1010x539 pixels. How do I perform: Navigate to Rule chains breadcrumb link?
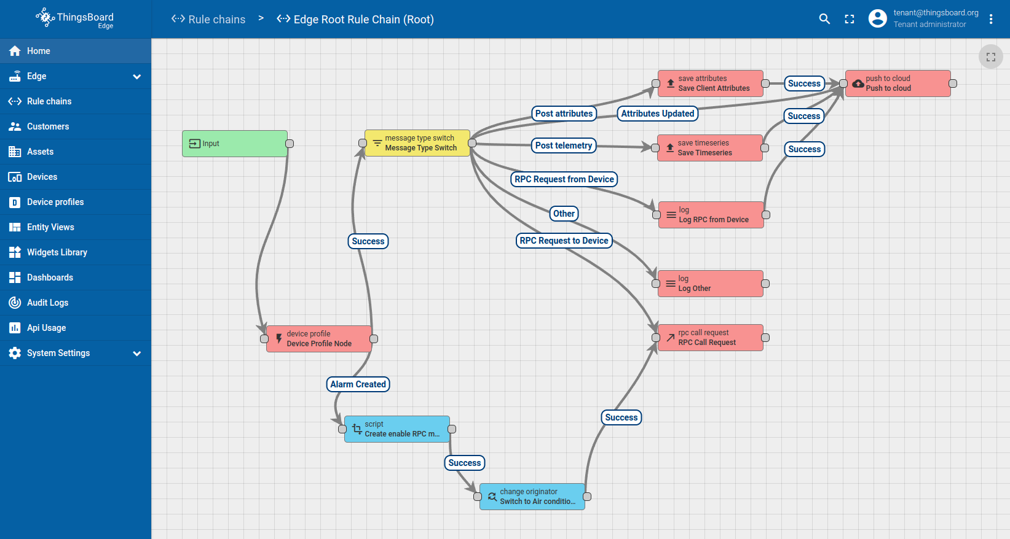pyautogui.click(x=208, y=20)
